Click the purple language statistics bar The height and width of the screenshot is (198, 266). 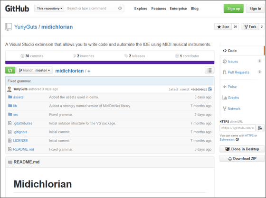click(110, 63)
